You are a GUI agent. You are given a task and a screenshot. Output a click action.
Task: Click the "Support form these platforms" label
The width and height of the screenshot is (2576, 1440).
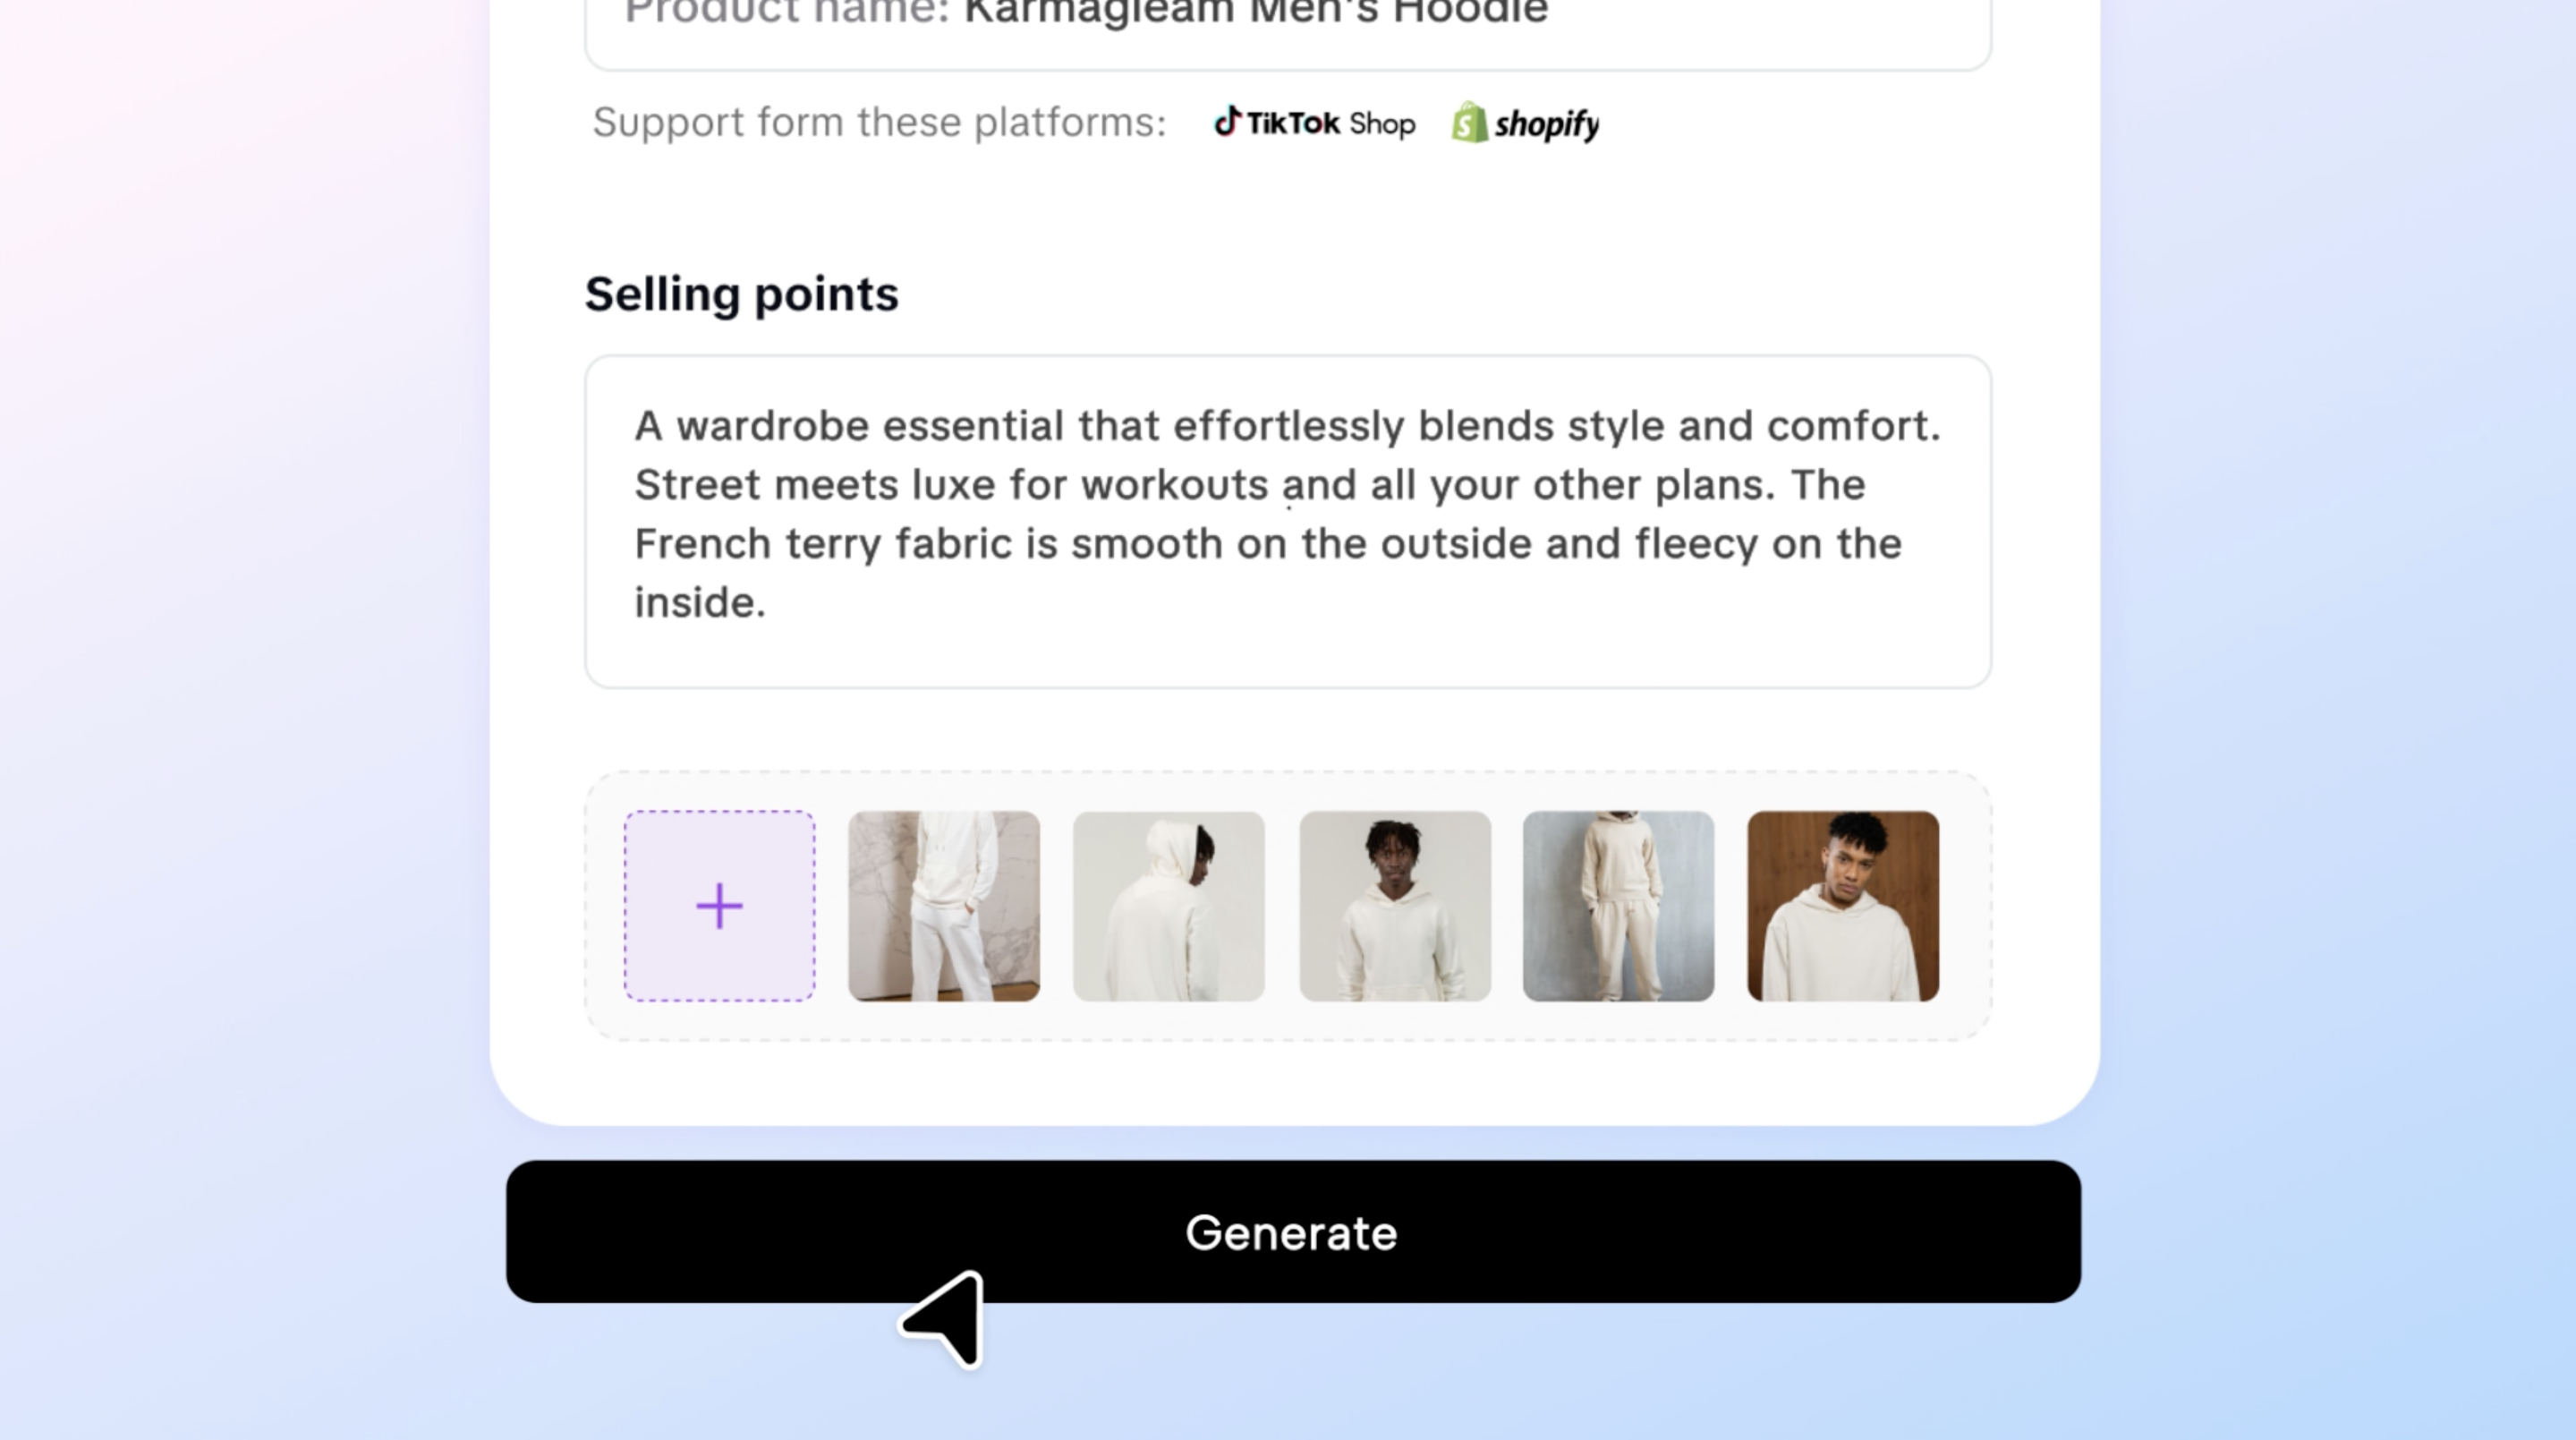point(879,123)
